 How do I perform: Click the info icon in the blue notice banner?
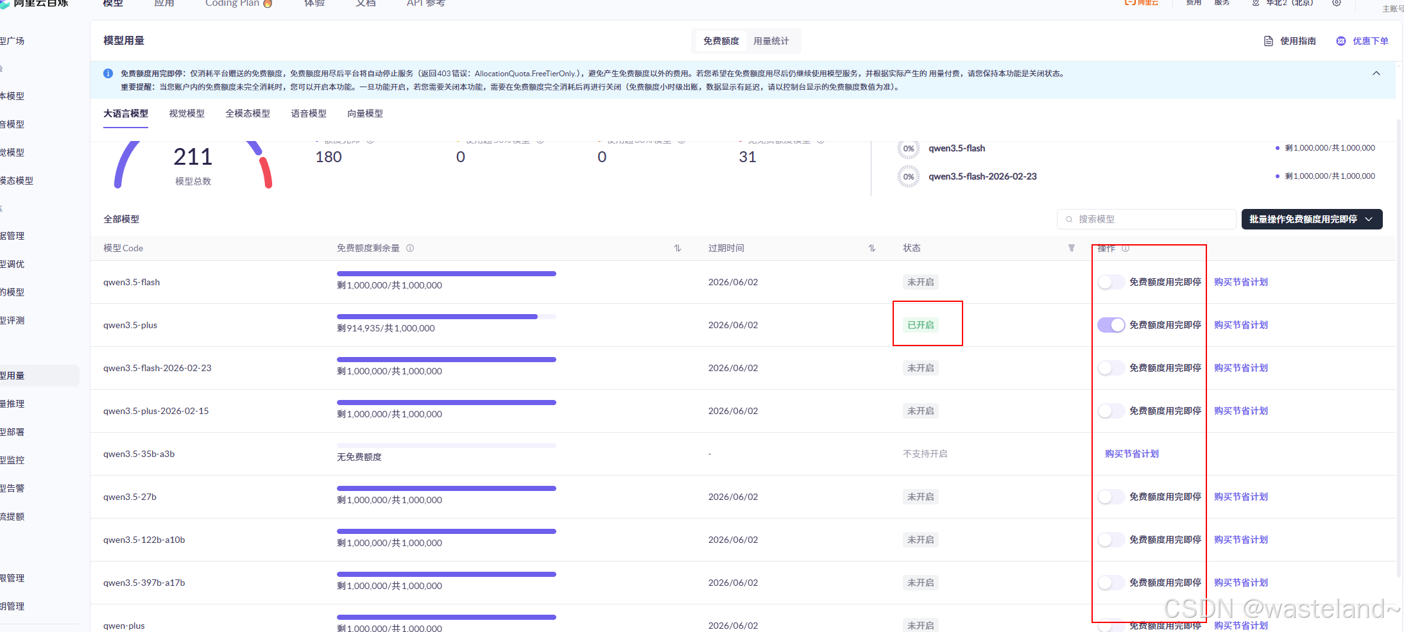pyautogui.click(x=108, y=74)
